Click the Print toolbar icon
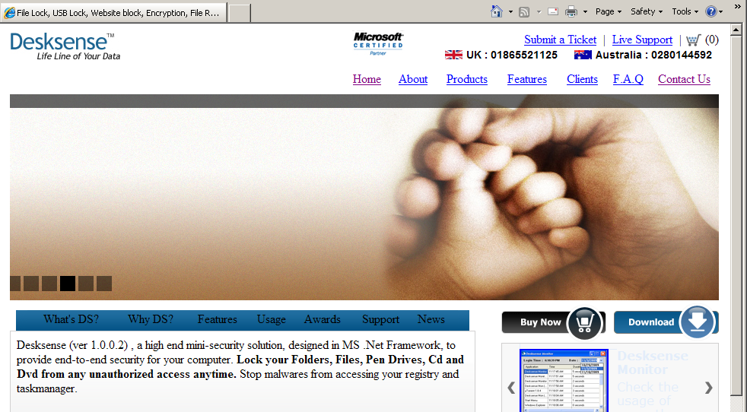This screenshot has height=412, width=747. [571, 12]
